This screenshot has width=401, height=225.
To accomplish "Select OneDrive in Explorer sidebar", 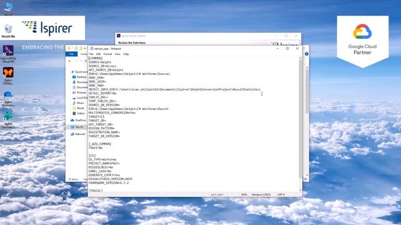I will (78, 120).
